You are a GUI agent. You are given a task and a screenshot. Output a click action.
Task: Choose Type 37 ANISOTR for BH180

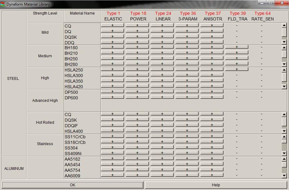tap(212, 47)
